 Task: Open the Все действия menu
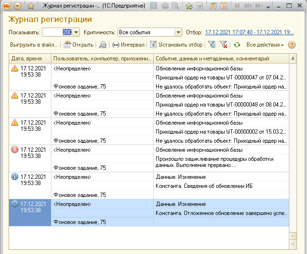pos(265,45)
